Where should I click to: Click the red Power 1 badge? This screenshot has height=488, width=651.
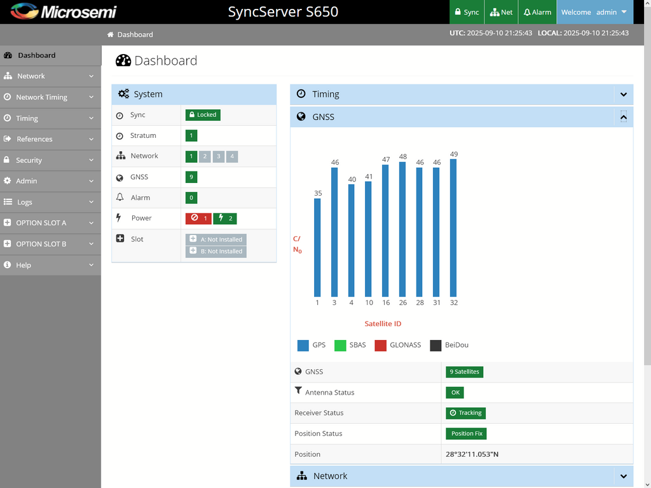pos(198,219)
